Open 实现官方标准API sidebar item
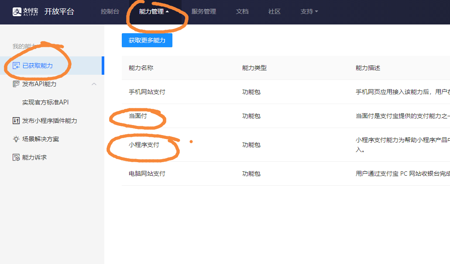This screenshot has width=450, height=264. [45, 102]
